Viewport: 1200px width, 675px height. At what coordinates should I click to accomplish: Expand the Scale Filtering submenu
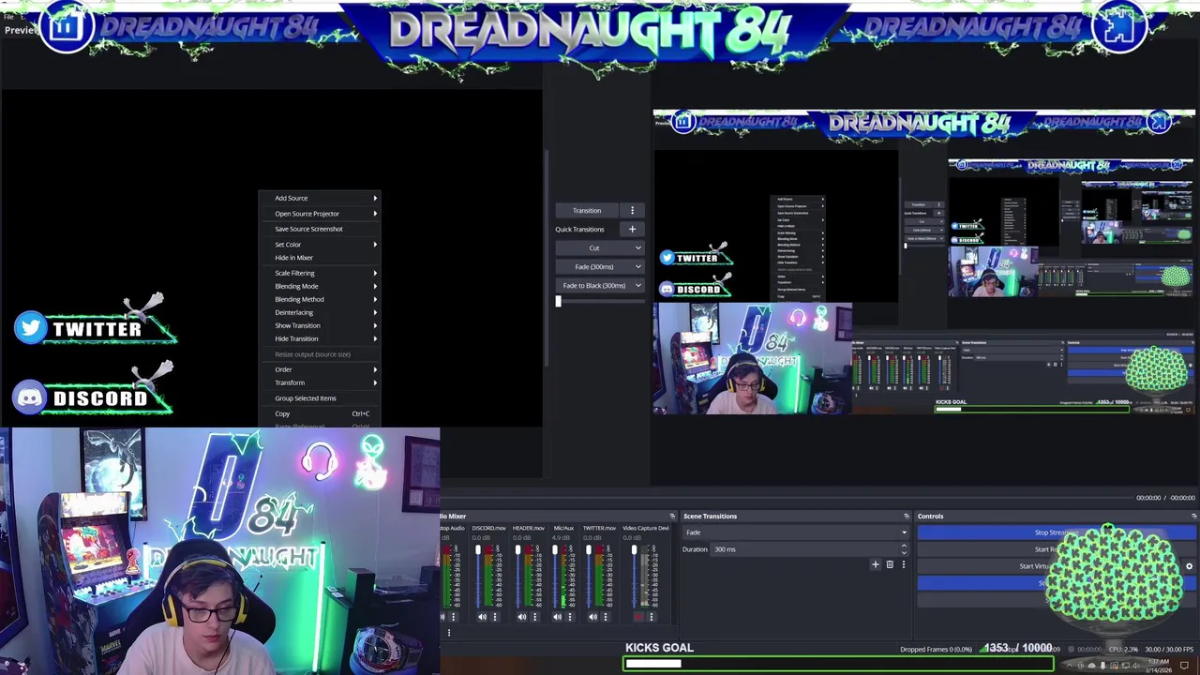[x=320, y=273]
